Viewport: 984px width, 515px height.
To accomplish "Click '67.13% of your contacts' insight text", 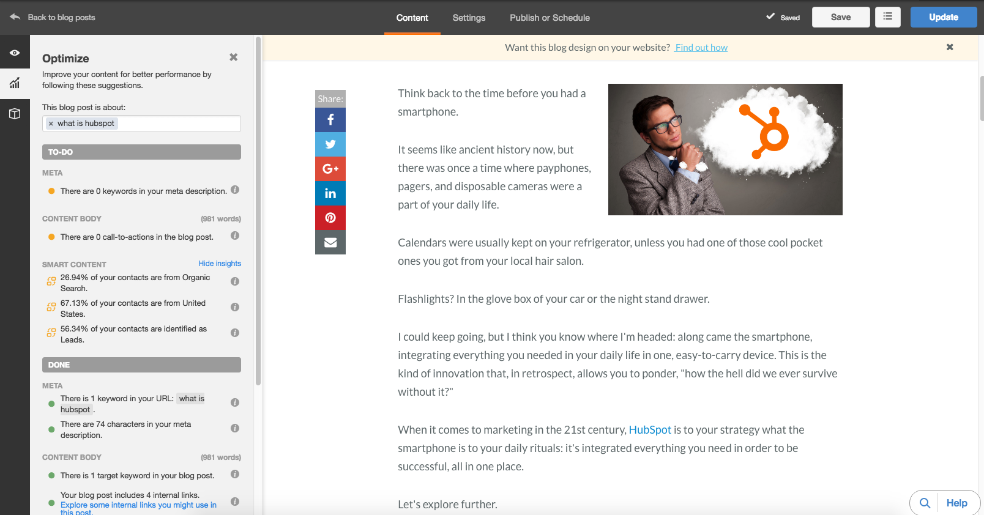I will (133, 309).
